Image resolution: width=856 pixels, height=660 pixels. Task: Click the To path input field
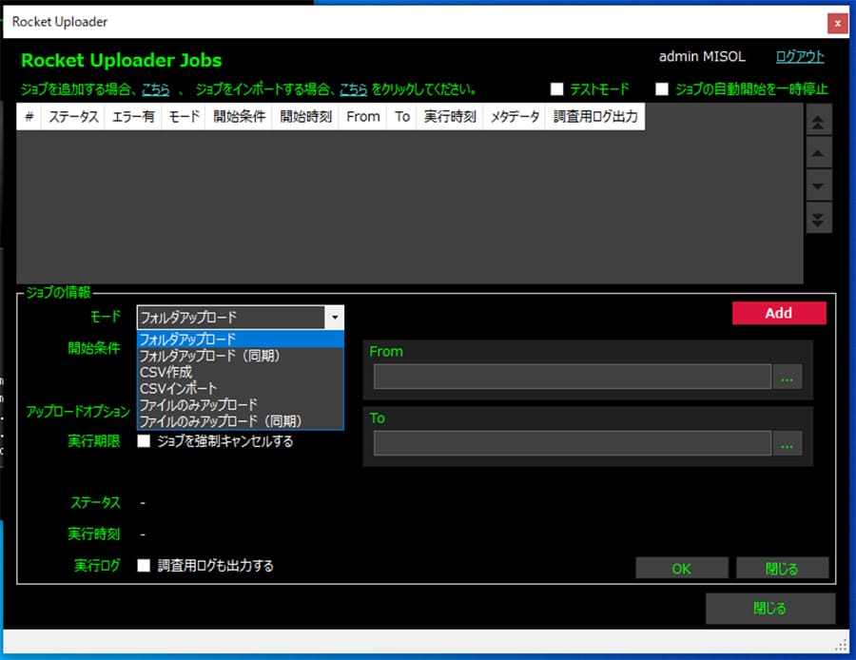tap(573, 443)
